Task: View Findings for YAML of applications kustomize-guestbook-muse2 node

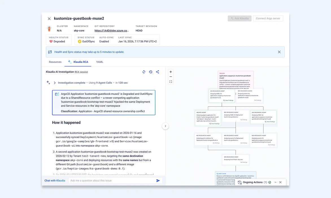Action: (228, 100)
